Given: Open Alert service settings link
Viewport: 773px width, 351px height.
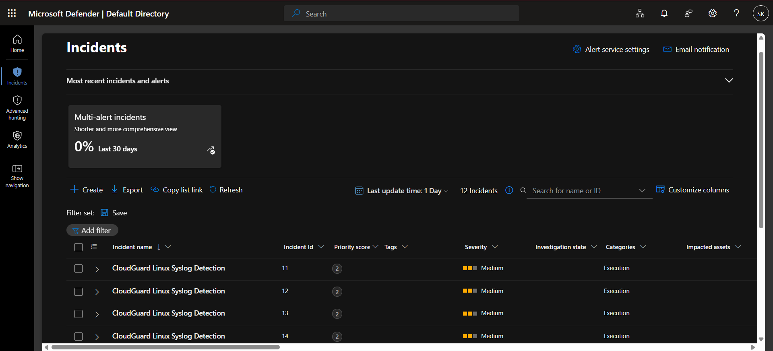Looking at the screenshot, I should pyautogui.click(x=611, y=50).
